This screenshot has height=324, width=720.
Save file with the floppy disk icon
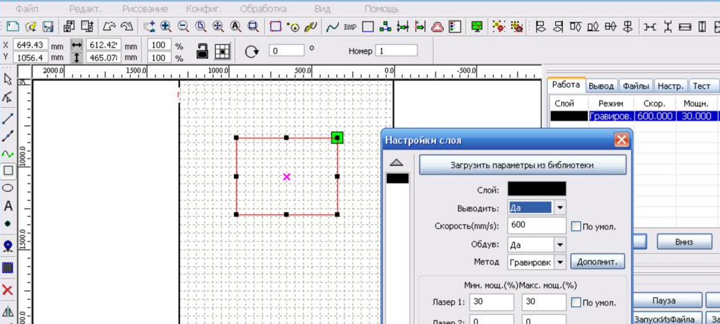(48, 26)
